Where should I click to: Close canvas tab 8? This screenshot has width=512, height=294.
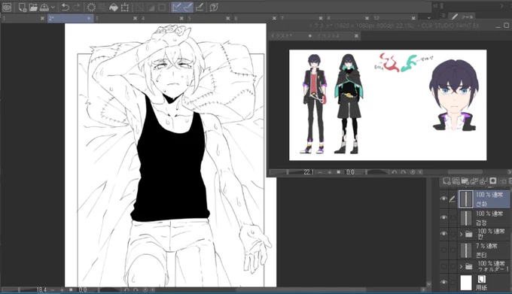[367, 19]
